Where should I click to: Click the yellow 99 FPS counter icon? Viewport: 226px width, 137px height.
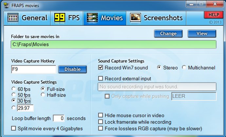pos(60,18)
